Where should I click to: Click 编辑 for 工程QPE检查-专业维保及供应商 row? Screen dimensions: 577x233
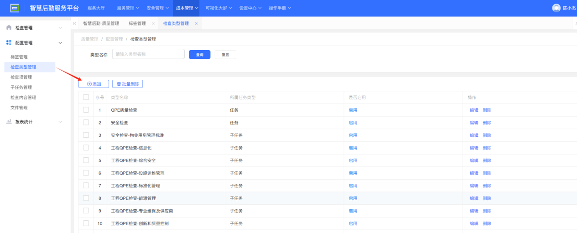(474, 211)
